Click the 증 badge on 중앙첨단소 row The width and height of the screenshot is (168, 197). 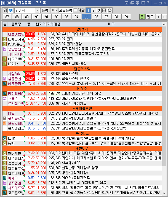[x=5, y=49]
